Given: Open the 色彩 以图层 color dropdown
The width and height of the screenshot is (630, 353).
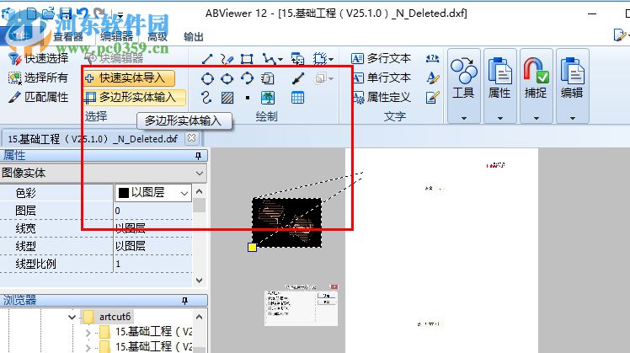Looking at the screenshot, I should pos(184,194).
